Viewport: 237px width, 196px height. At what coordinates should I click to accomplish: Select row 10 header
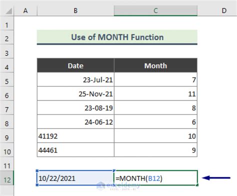pos(7,150)
